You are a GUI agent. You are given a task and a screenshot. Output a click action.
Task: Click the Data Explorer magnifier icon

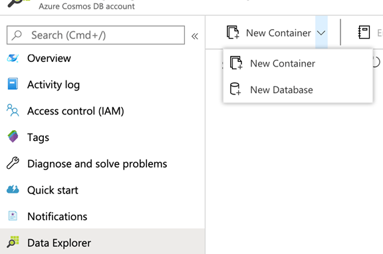pos(13,242)
